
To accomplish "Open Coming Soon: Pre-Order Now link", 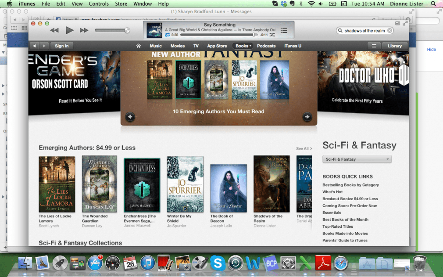I will 350,206.
